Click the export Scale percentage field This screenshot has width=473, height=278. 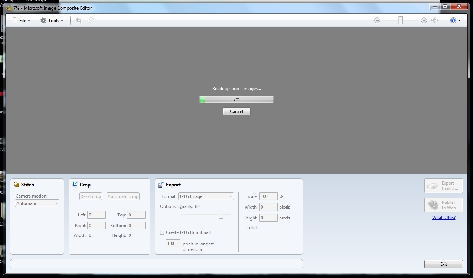pyautogui.click(x=268, y=196)
